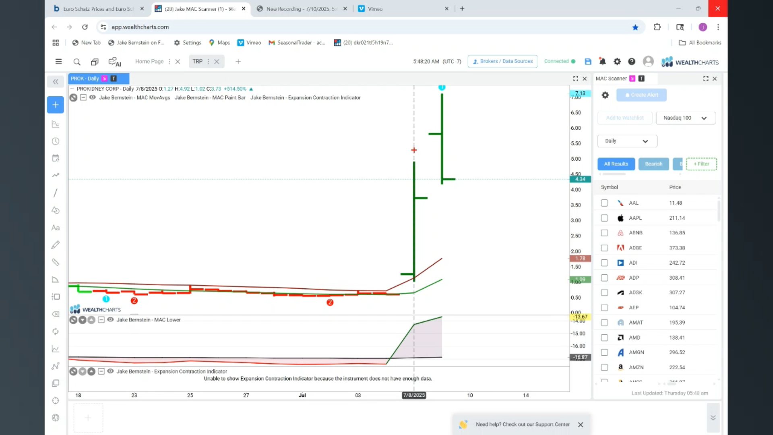Collapse the left toolbar with double chevron
This screenshot has width=773, height=435.
pyautogui.click(x=56, y=81)
